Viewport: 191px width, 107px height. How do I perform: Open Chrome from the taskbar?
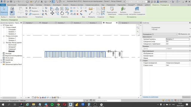[x=58, y=104]
